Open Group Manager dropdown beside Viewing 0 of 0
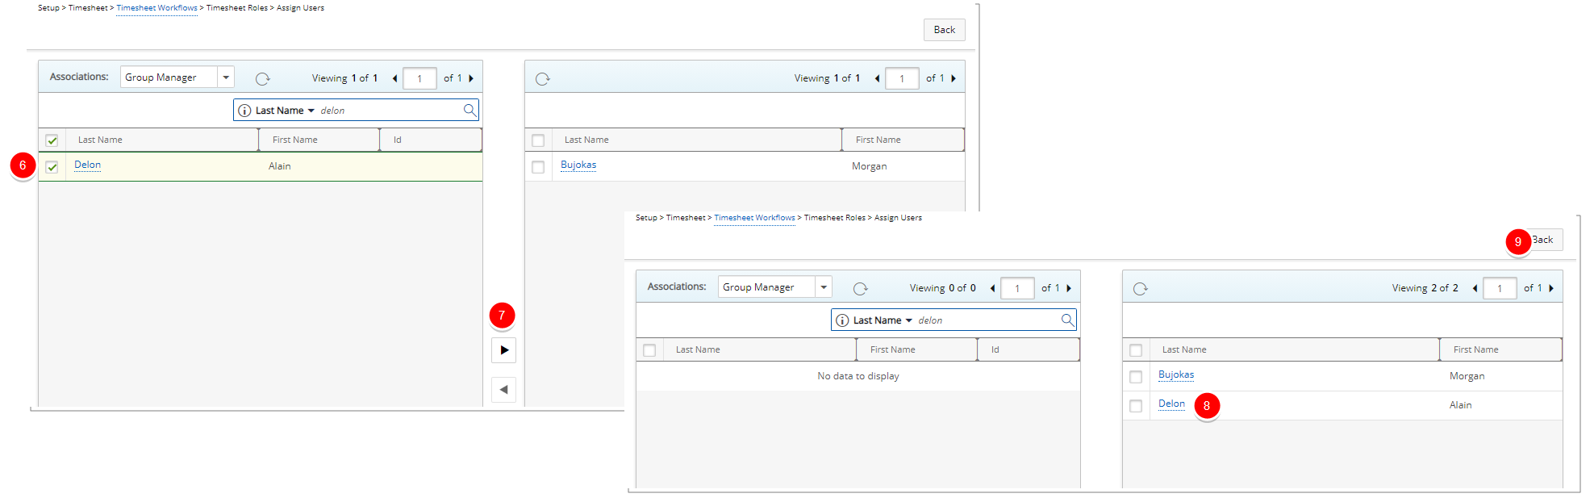1590x502 pixels. (x=823, y=287)
